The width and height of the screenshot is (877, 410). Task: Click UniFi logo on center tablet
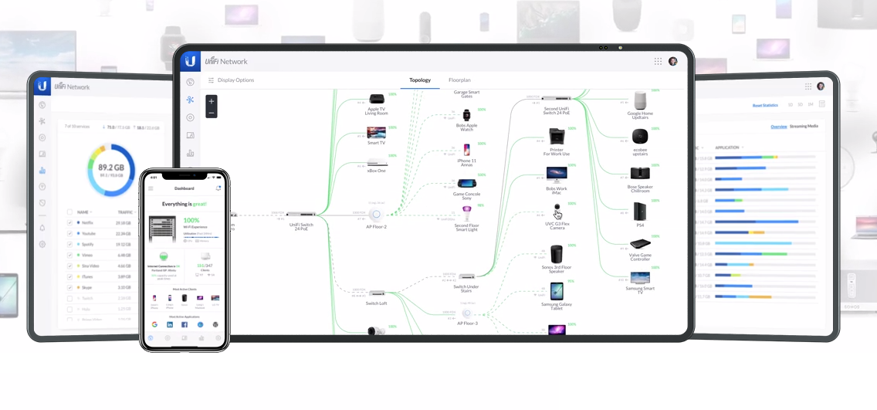(190, 61)
